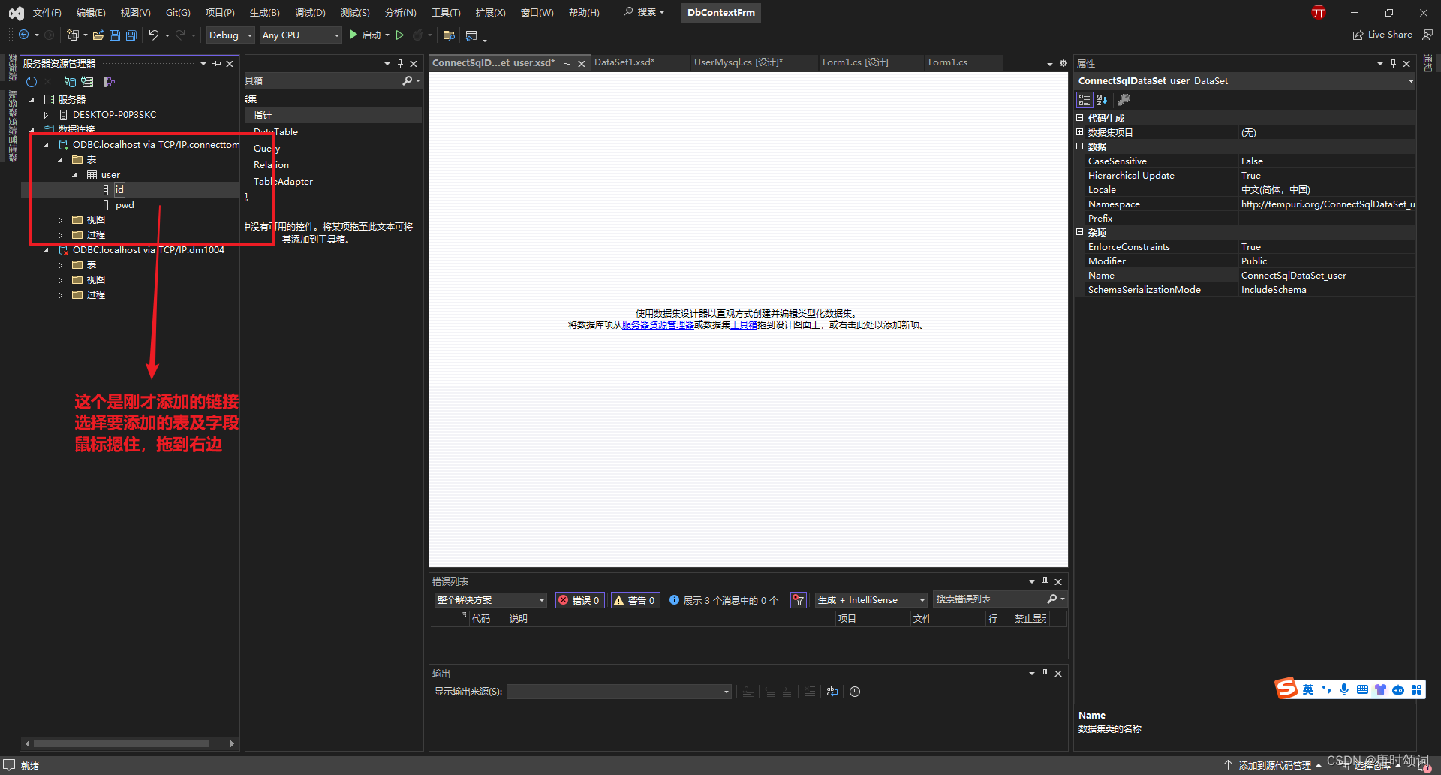1441x775 pixels.
Task: Open property pages via the wrench icon
Action: (1124, 98)
